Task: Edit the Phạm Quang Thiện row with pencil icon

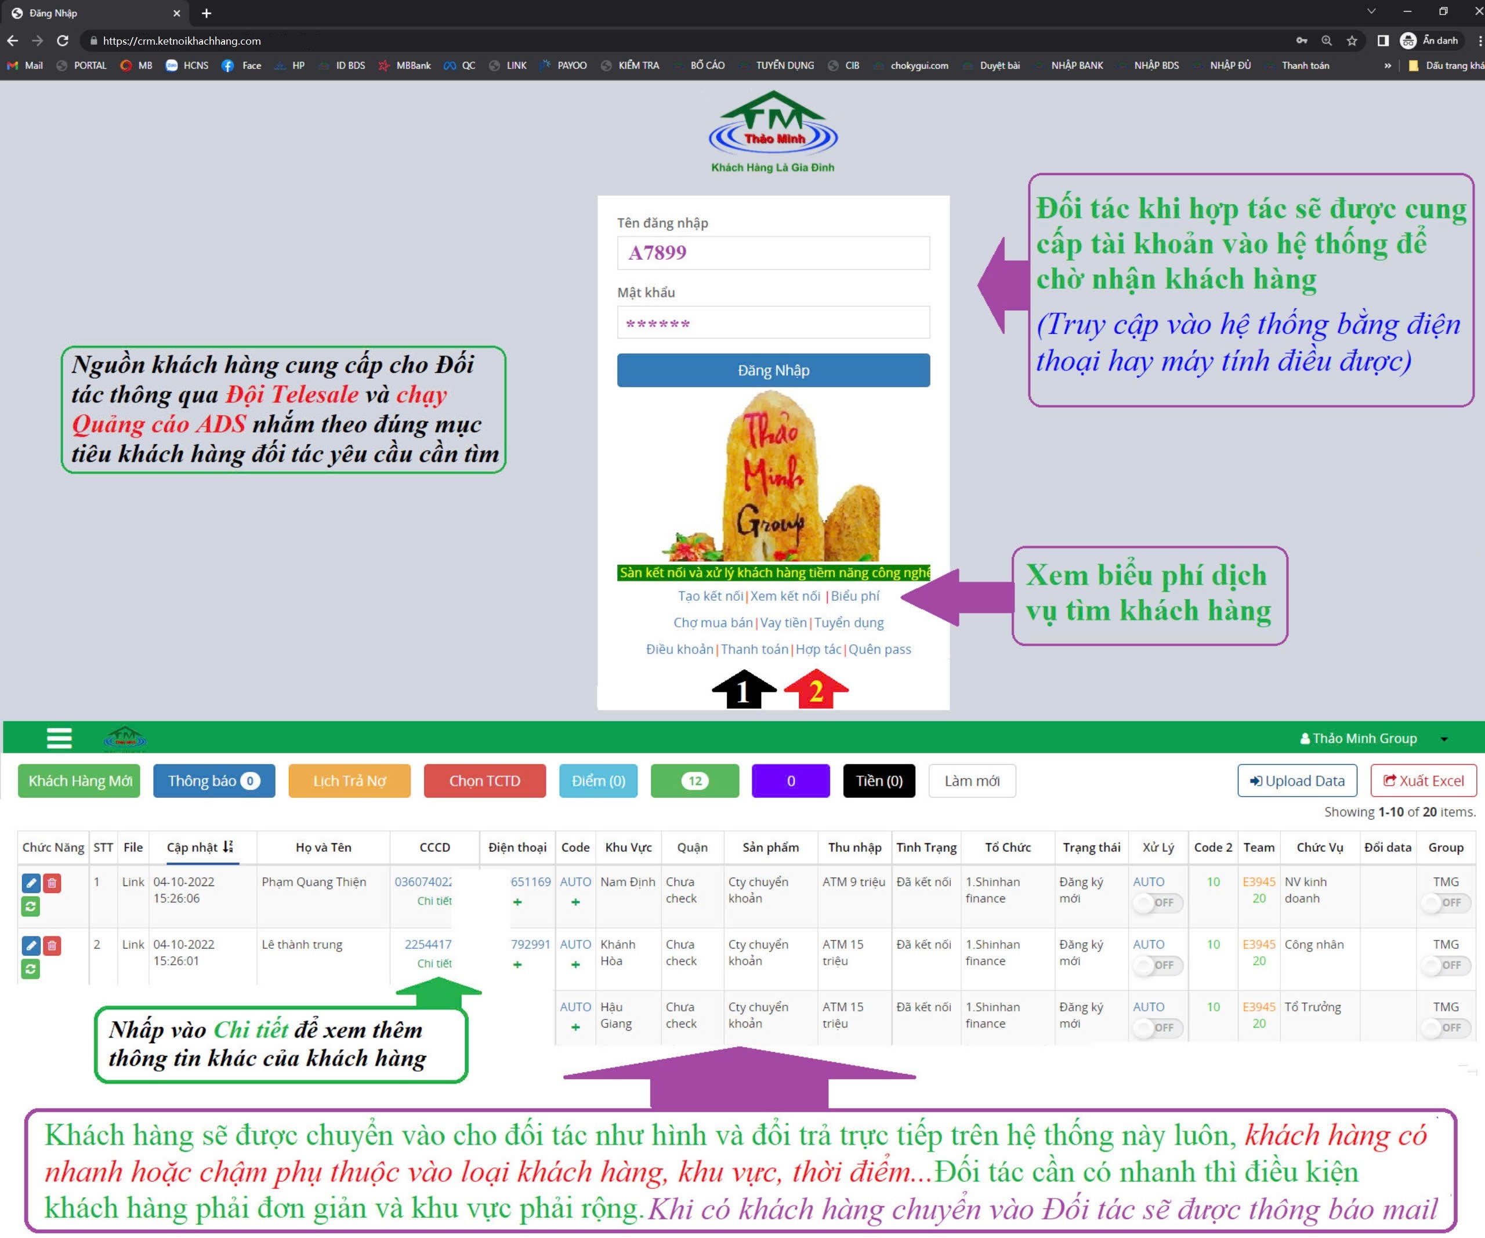Action: [30, 883]
